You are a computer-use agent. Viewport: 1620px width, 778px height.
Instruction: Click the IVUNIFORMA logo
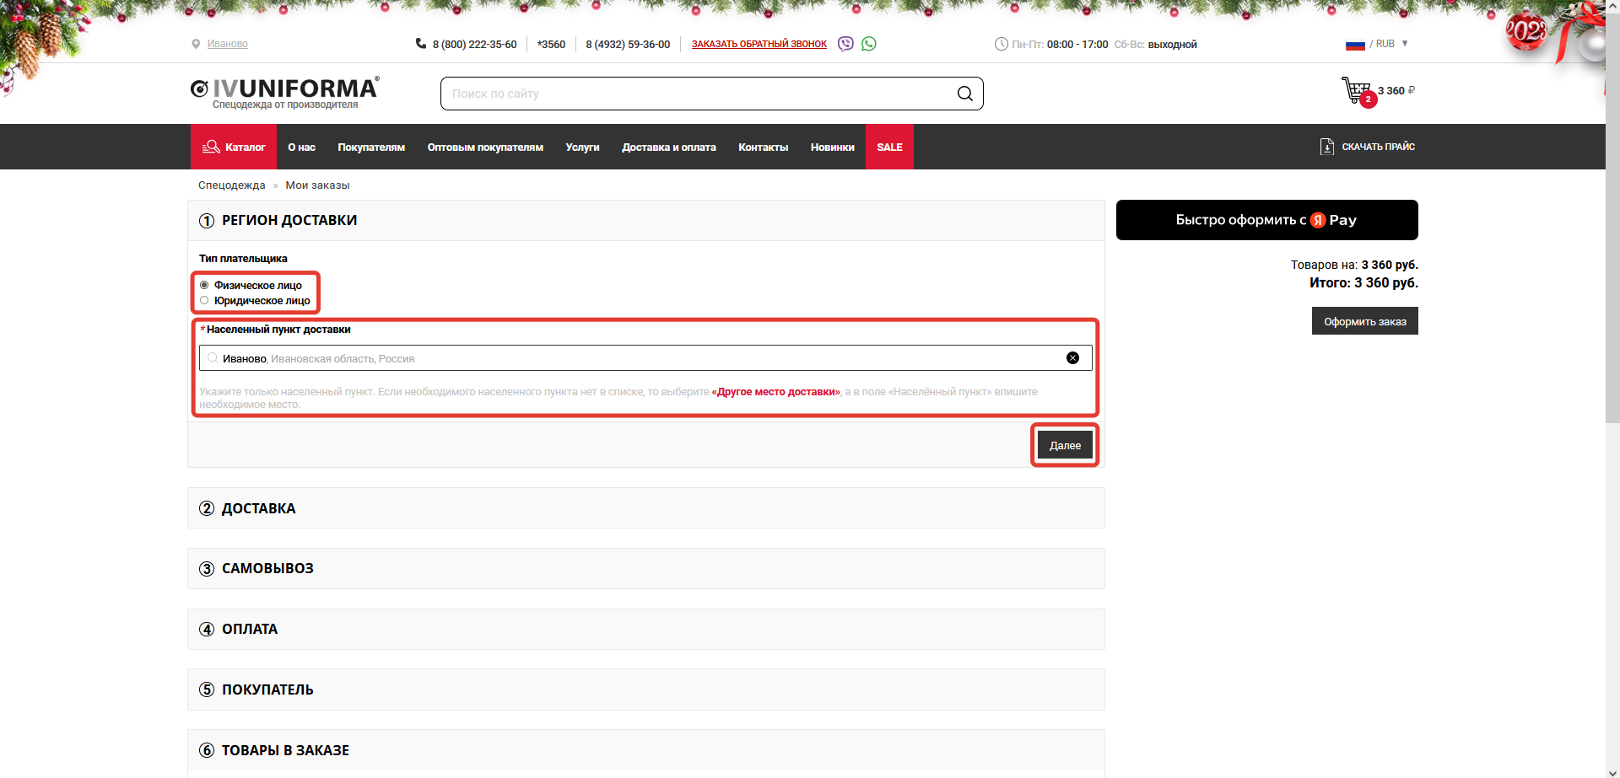(285, 91)
